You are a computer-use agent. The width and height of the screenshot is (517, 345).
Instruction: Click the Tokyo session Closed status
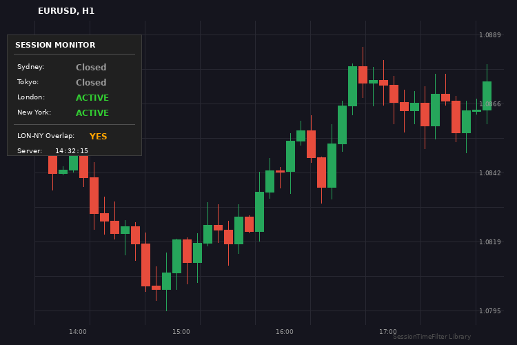tap(91, 83)
